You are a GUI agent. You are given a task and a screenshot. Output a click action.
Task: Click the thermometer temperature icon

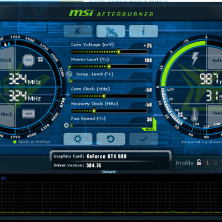coord(194,115)
